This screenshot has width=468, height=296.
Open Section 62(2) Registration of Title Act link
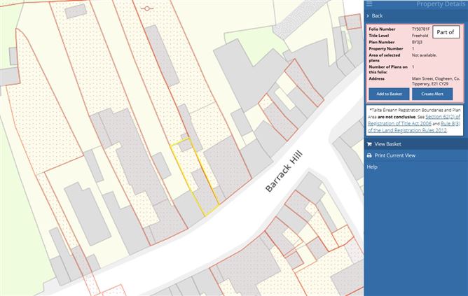[415, 120]
